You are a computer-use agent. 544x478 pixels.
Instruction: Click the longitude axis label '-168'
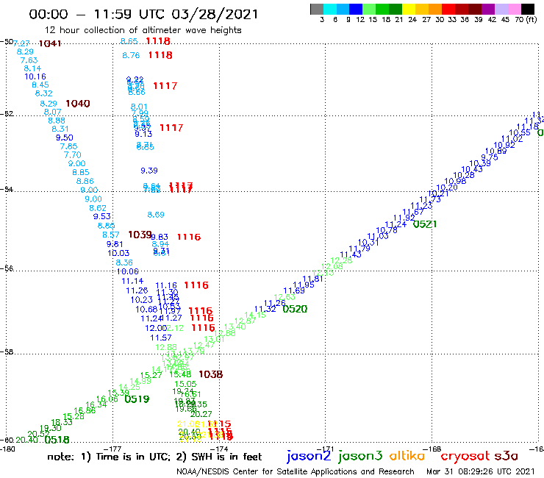[x=432, y=449]
